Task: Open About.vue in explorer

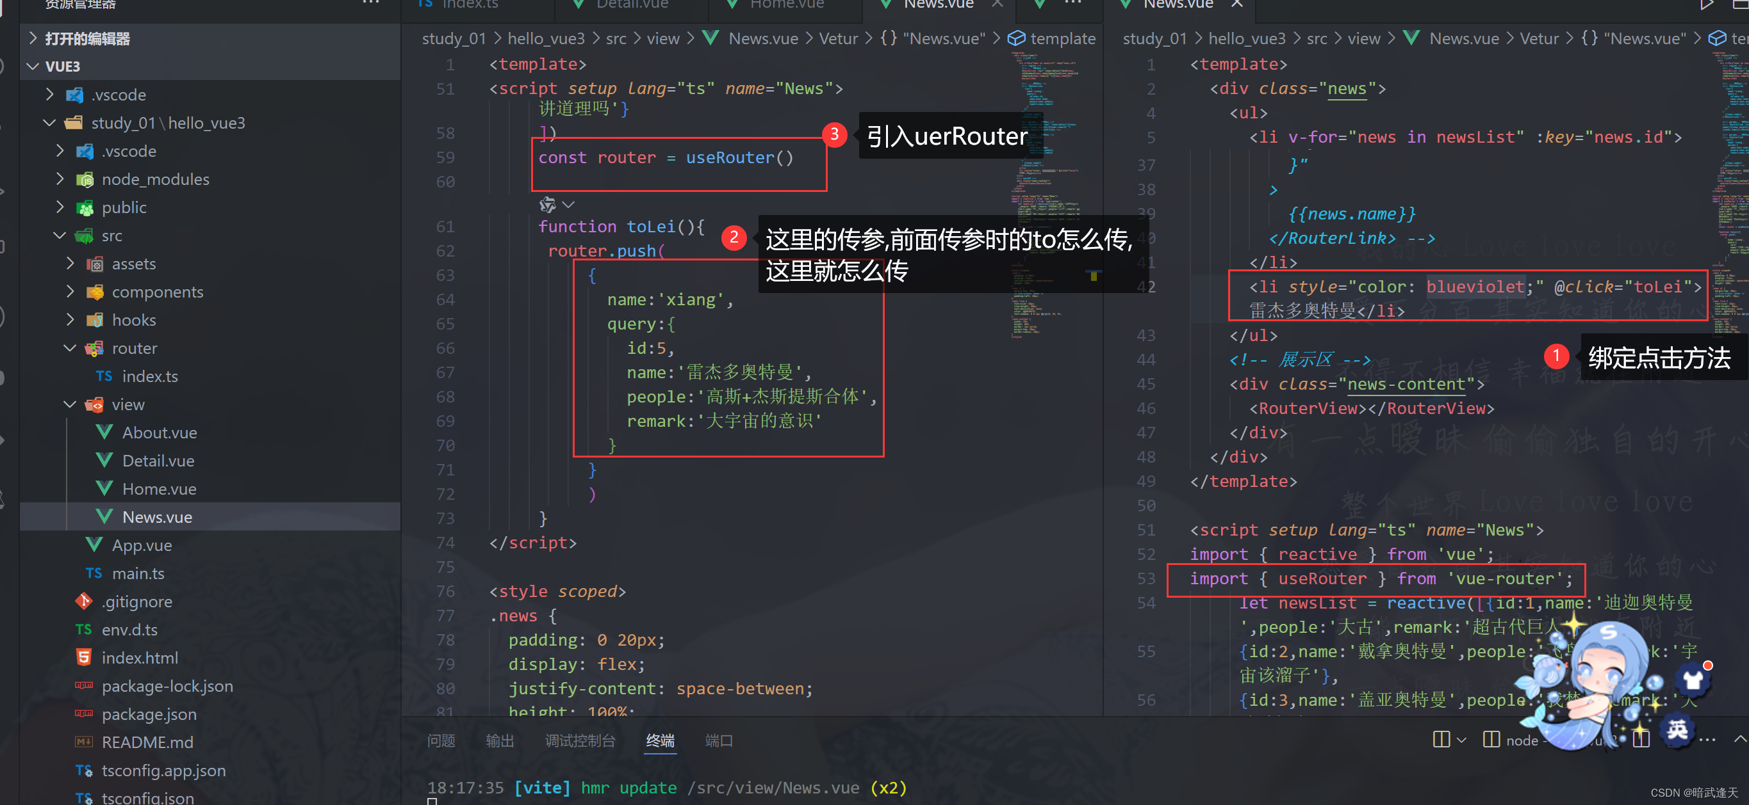Action: (x=160, y=433)
